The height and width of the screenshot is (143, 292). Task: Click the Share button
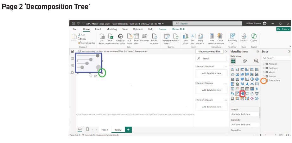coord(283,29)
